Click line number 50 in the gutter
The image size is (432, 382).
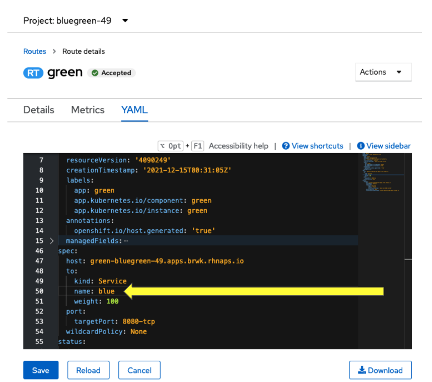pyautogui.click(x=39, y=291)
